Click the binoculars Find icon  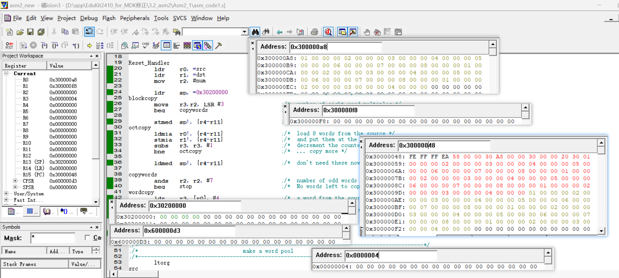point(255,32)
